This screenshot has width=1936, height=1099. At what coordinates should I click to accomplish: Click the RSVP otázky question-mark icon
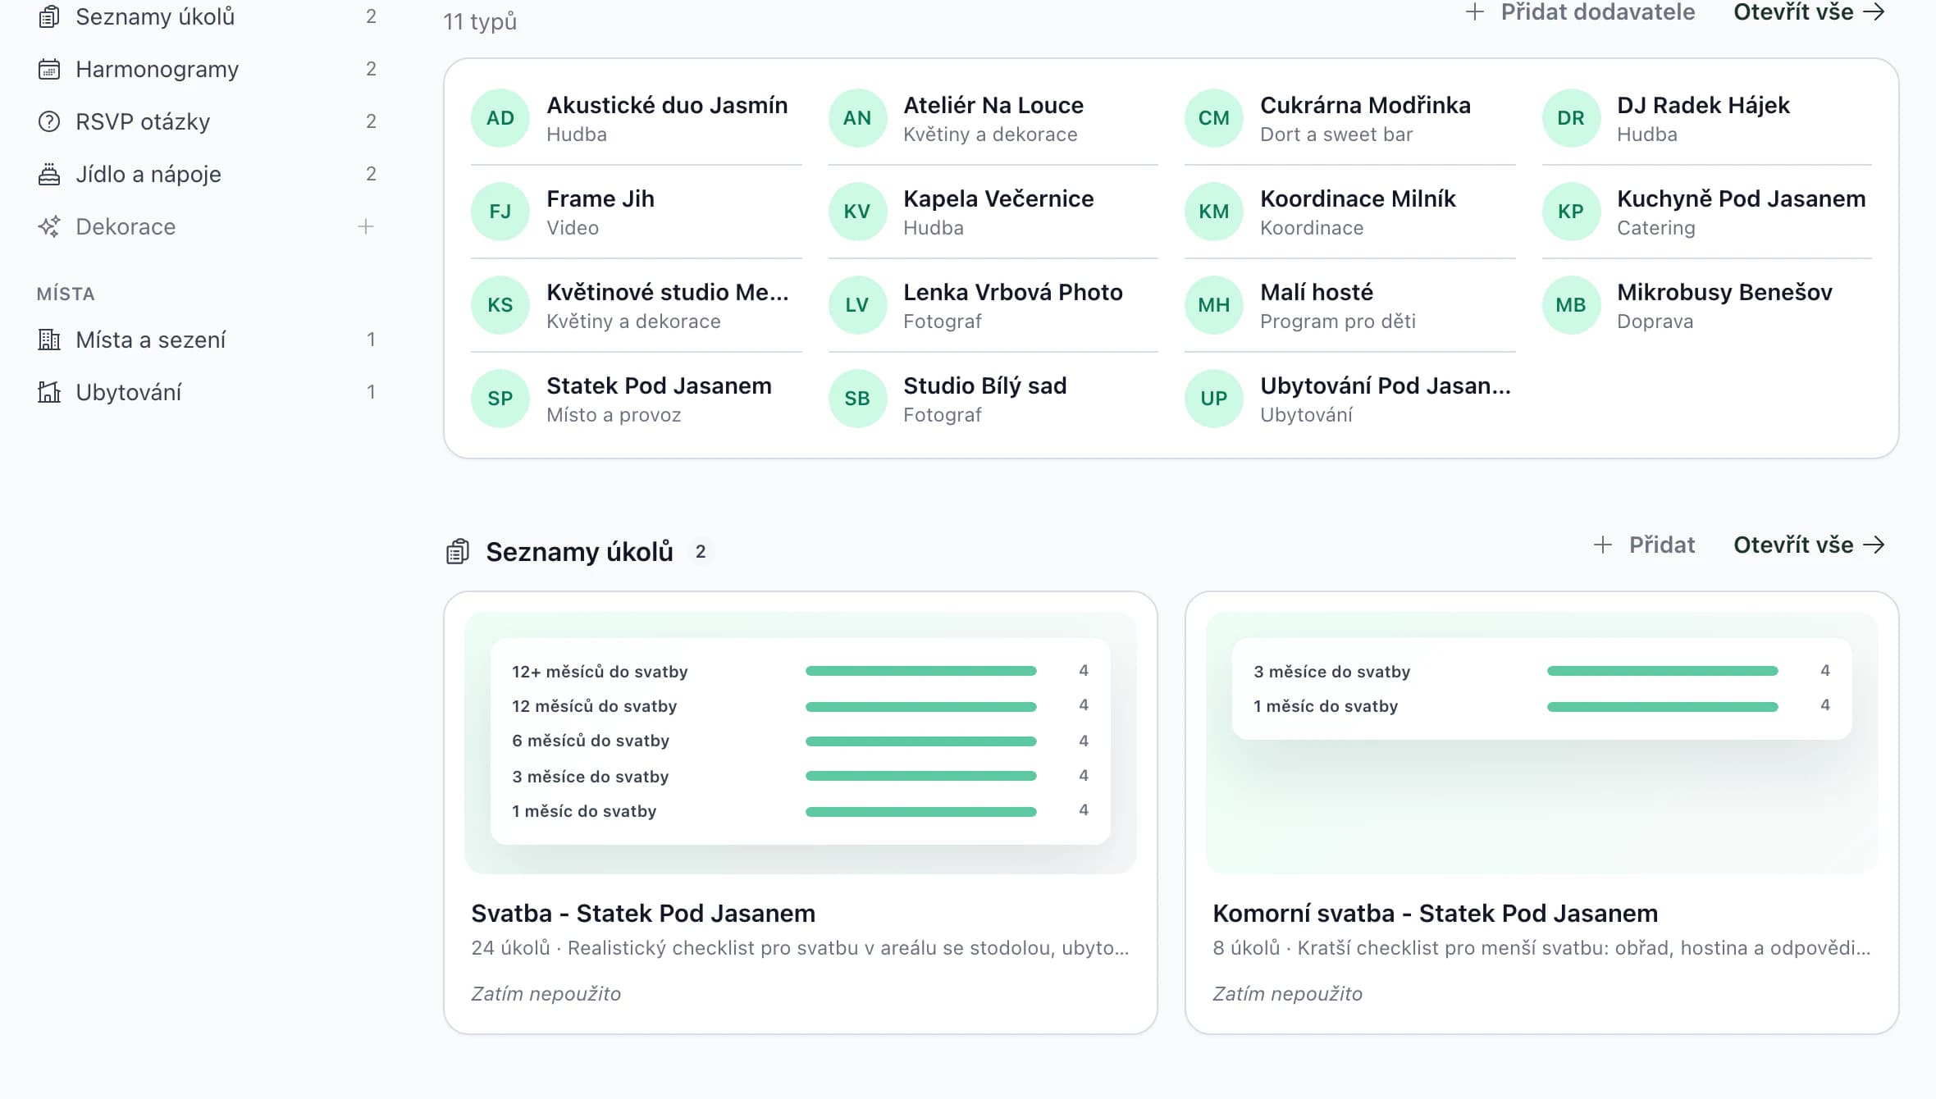[49, 121]
